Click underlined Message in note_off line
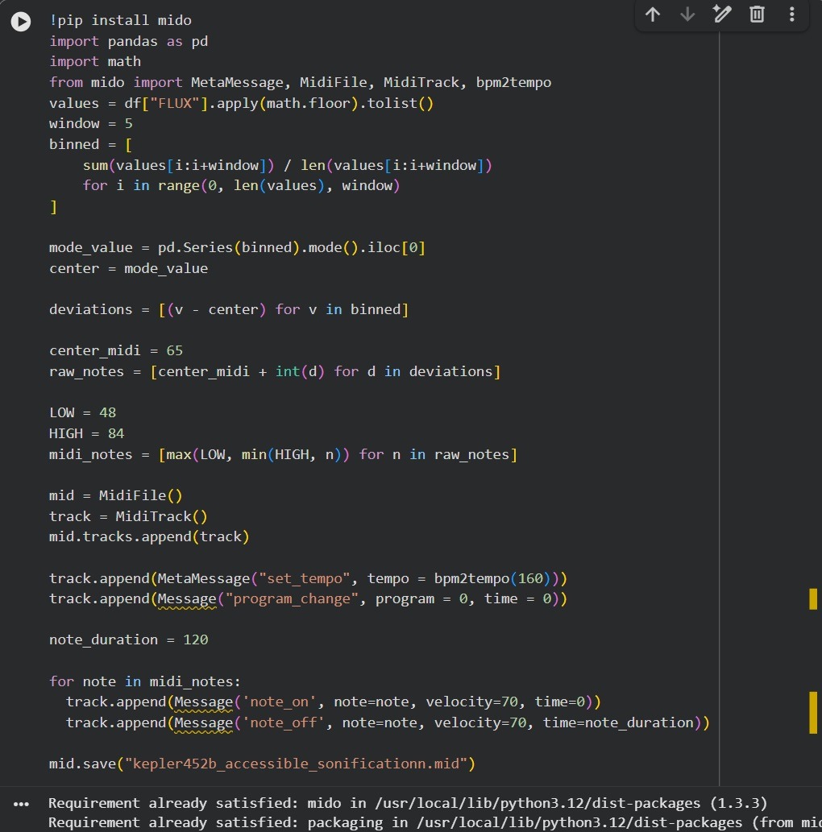The height and width of the screenshot is (832, 822). point(203,723)
